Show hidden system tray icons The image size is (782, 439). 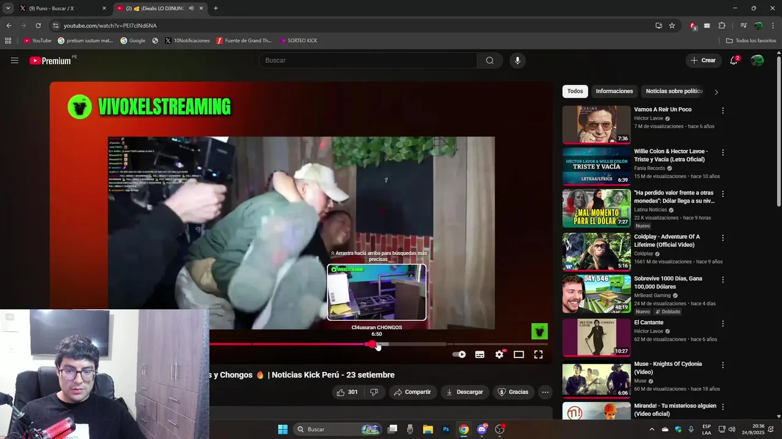tap(652, 429)
